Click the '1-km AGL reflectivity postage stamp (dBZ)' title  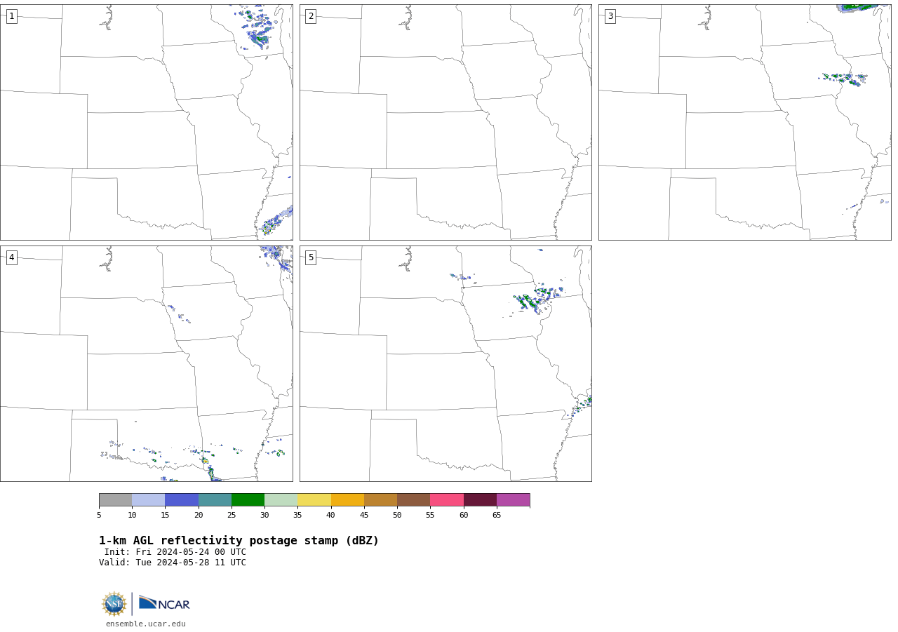[239, 541]
